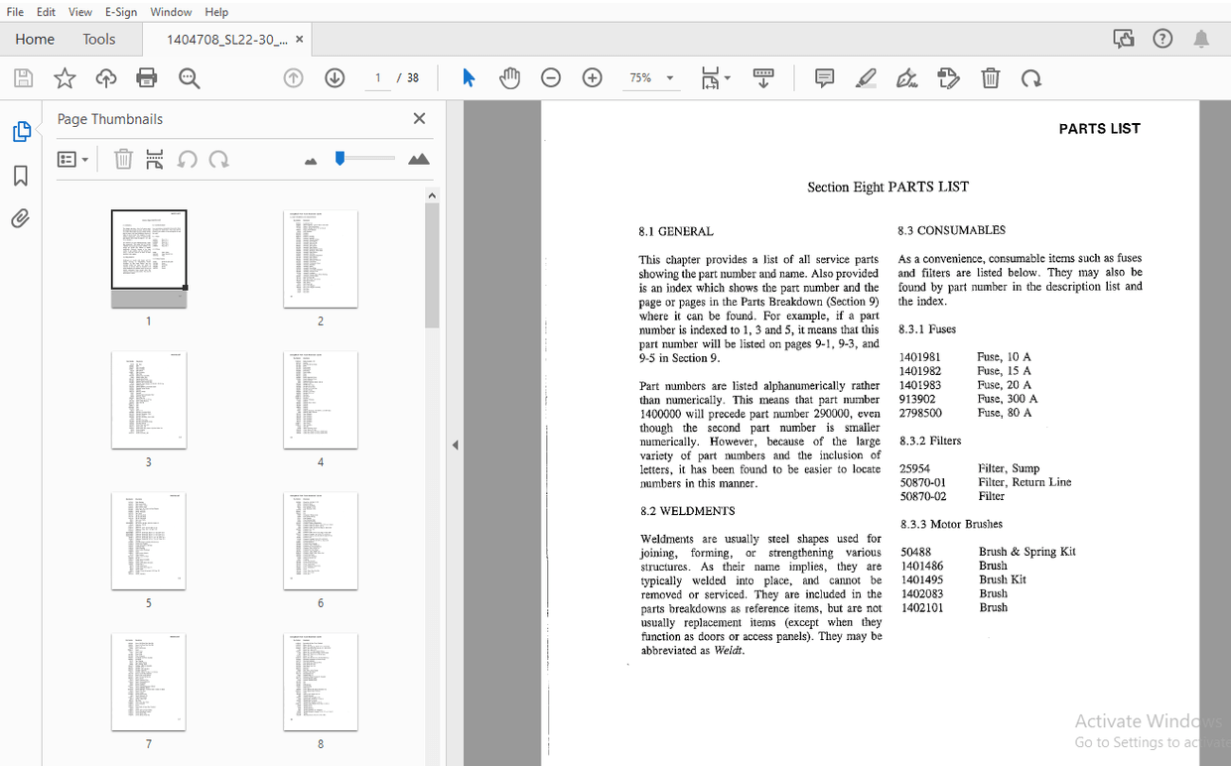This screenshot has width=1231, height=766.
Task: Go to the next page with the down arrow
Action: tap(335, 77)
